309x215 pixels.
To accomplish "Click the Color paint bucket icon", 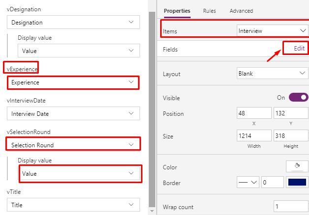I will [297, 166].
